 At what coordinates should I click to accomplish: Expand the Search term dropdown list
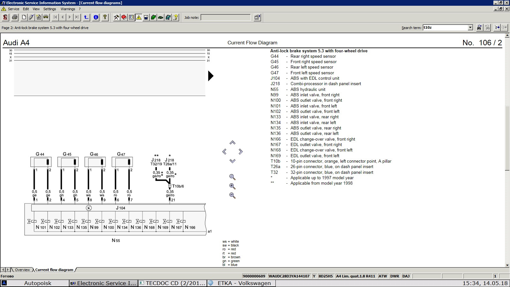[x=470, y=28]
